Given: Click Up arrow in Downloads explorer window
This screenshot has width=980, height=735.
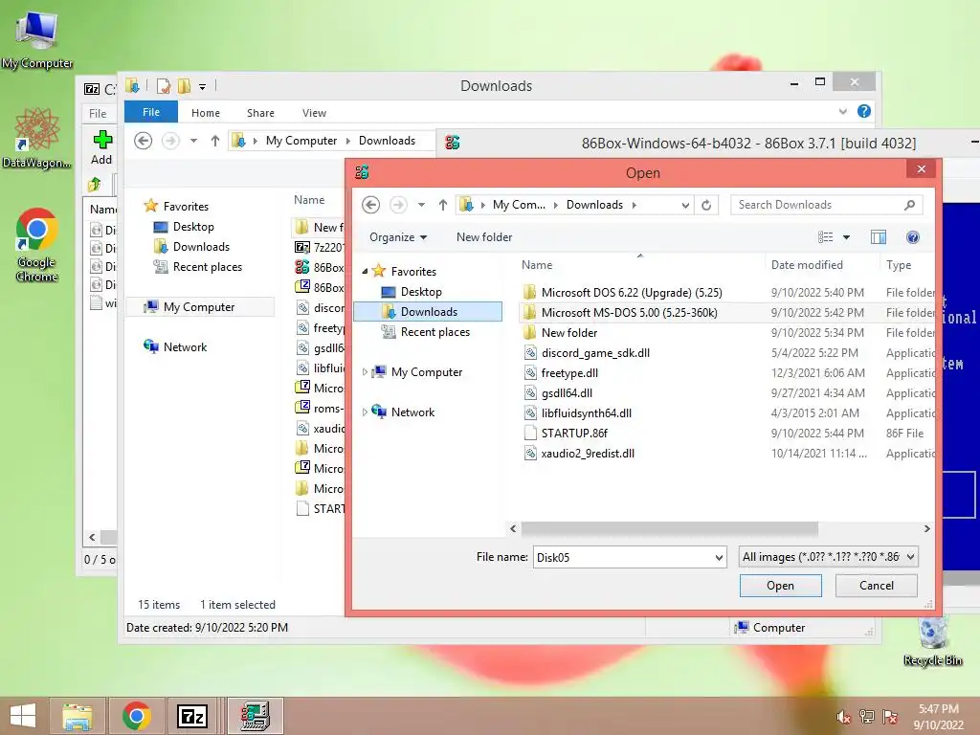Looking at the screenshot, I should click(x=215, y=141).
